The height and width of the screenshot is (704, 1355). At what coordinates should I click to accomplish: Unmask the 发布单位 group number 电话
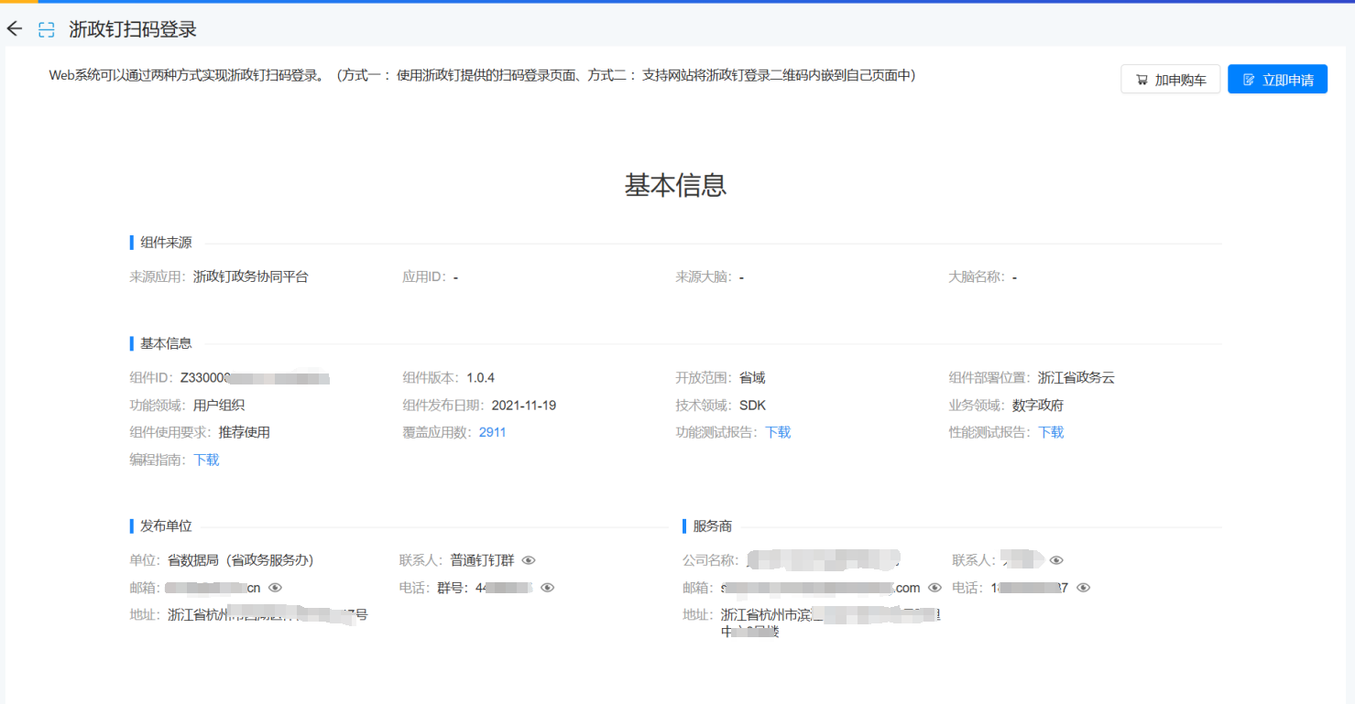(x=548, y=588)
